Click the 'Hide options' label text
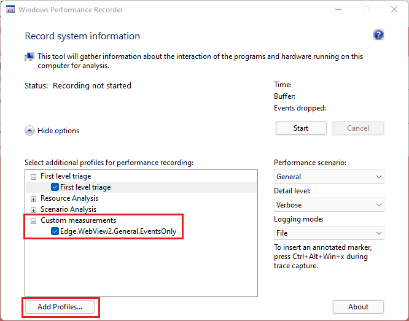 (x=58, y=131)
